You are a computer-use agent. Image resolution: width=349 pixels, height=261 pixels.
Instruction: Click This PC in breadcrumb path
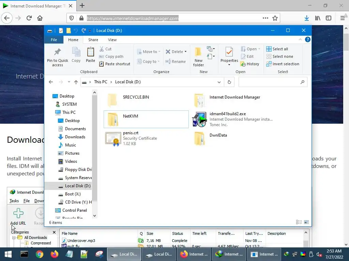(101, 82)
